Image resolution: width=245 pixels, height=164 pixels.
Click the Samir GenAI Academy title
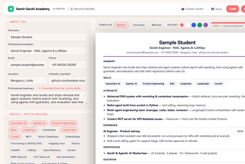tap(33, 9)
